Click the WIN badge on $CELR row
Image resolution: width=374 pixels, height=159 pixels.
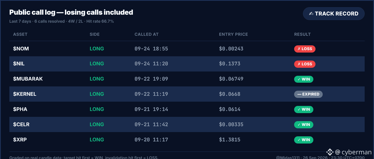[x=304, y=125]
